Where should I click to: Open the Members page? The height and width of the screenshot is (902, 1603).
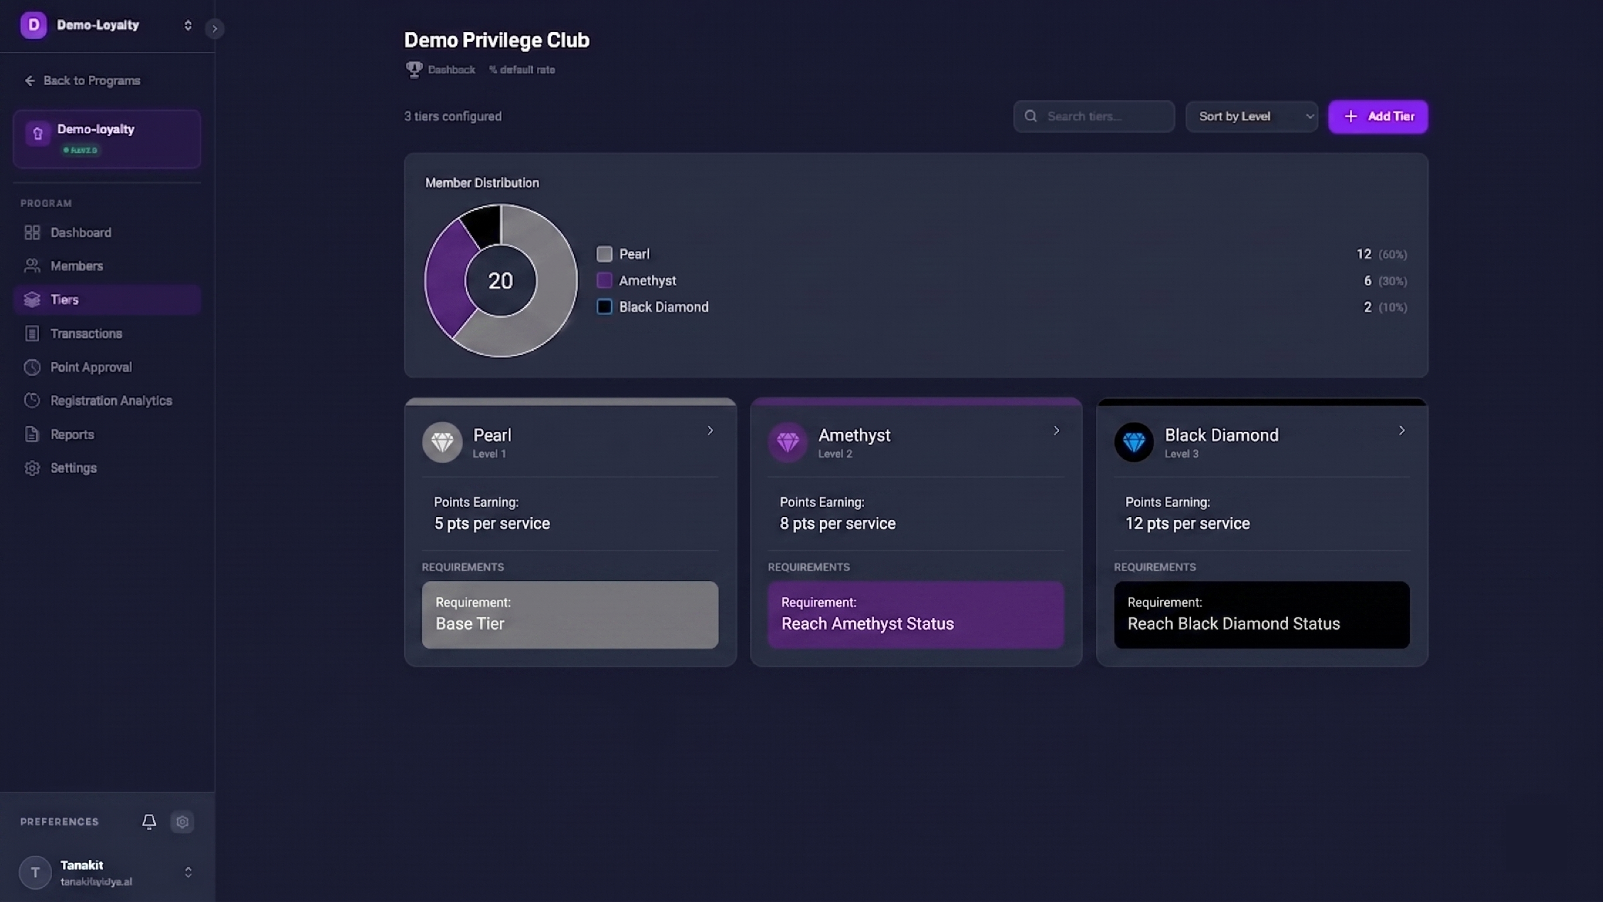pos(107,266)
